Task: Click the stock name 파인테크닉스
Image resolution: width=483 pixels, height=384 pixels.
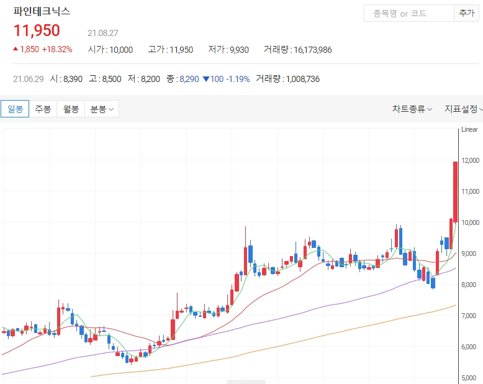Action: [x=42, y=11]
